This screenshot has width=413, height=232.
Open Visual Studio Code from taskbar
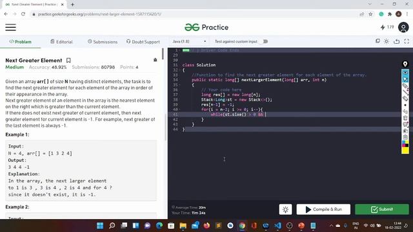[277, 226]
